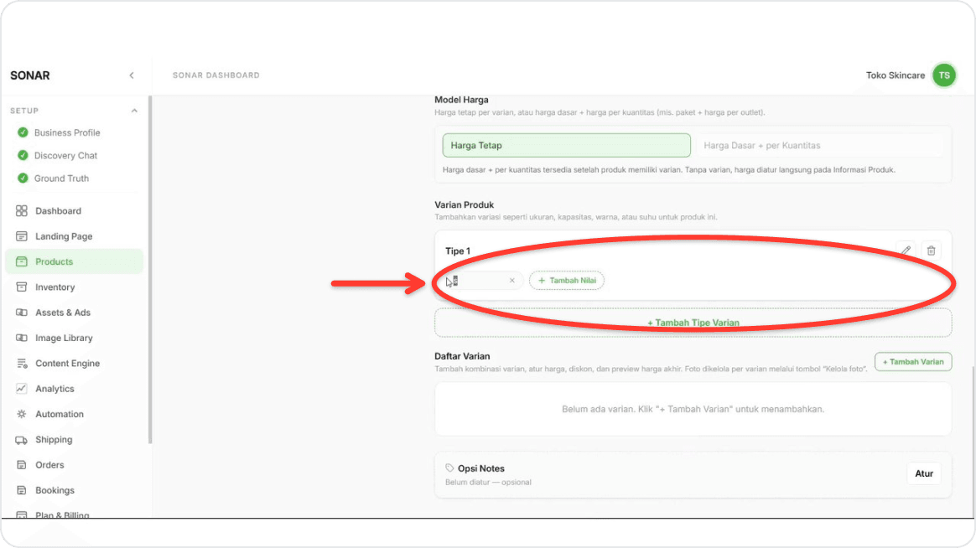The width and height of the screenshot is (976, 548).
Task: Click the TS account avatar
Action: pyautogui.click(x=943, y=75)
